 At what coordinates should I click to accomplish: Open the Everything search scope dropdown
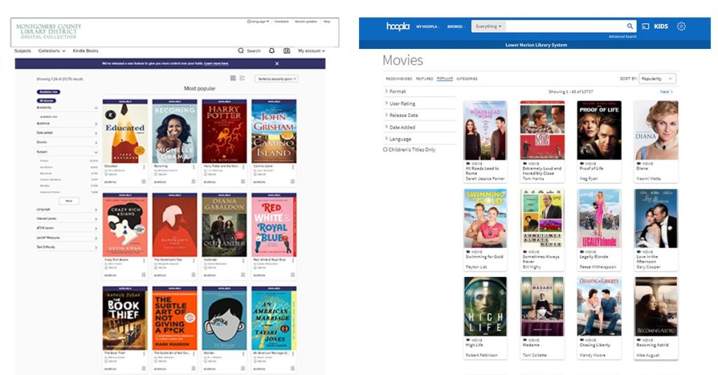(x=489, y=27)
